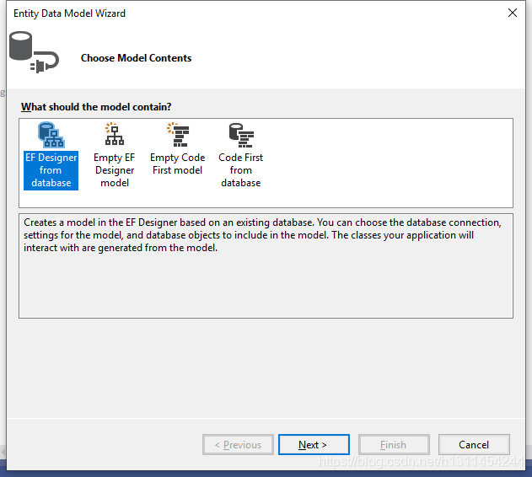Close the wizard with the X button
The width and height of the screenshot is (532, 477).
pyautogui.click(x=513, y=13)
